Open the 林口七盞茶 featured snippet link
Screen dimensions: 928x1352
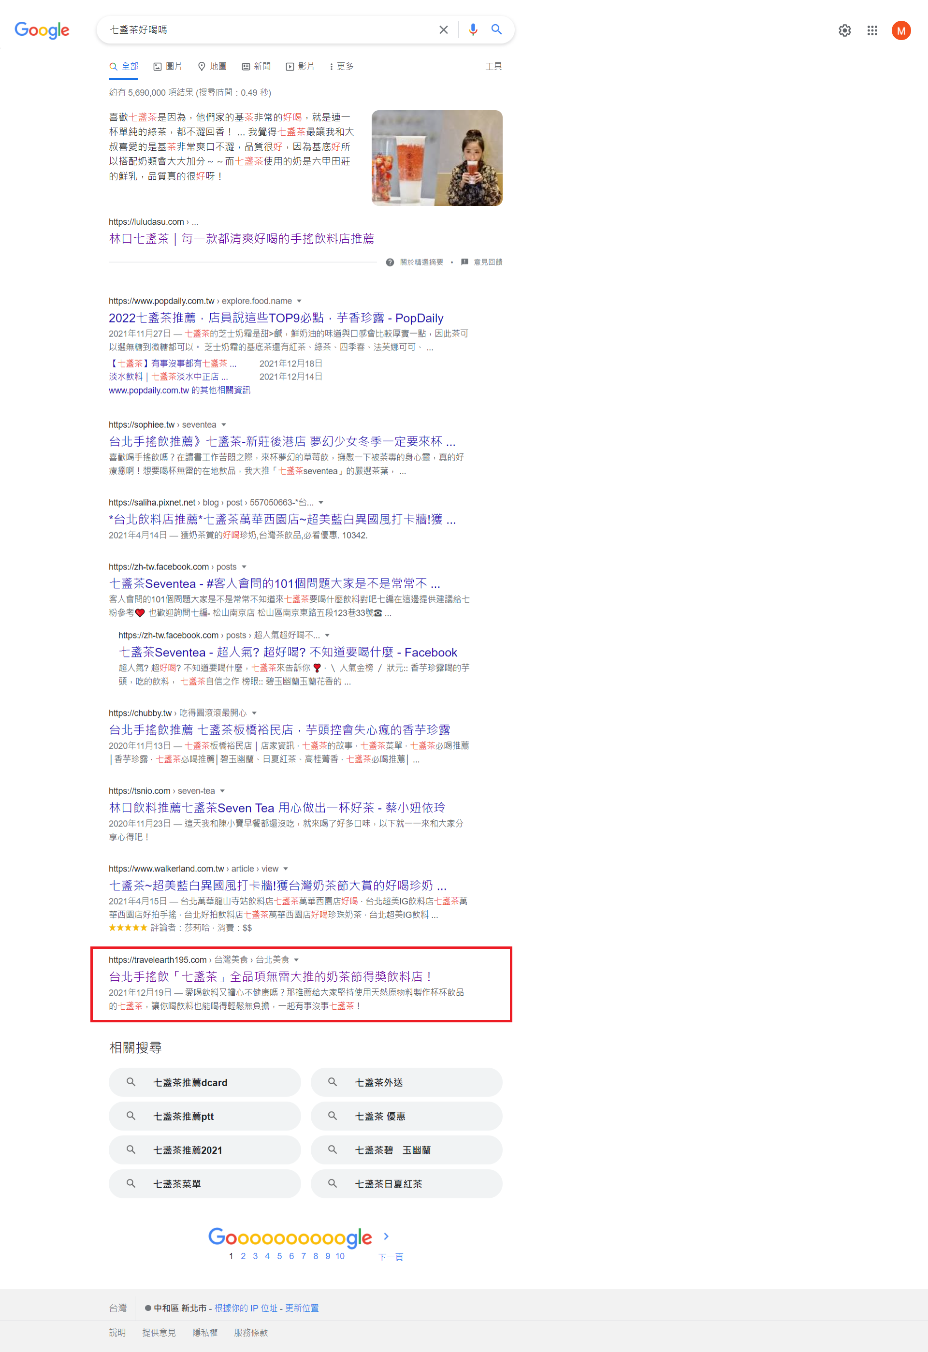pyautogui.click(x=242, y=238)
